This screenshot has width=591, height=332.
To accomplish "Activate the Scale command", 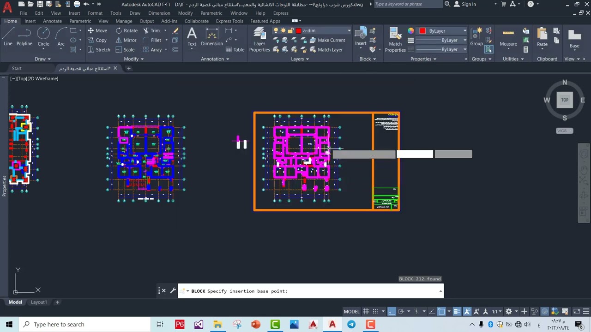I will 125,50.
